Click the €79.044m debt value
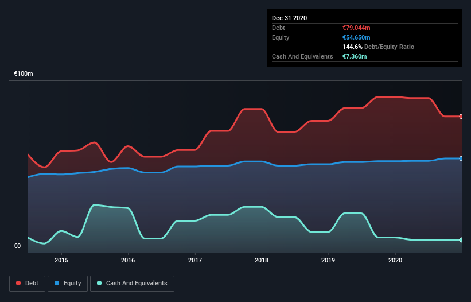Screen dimensions: 471x302 coord(357,28)
